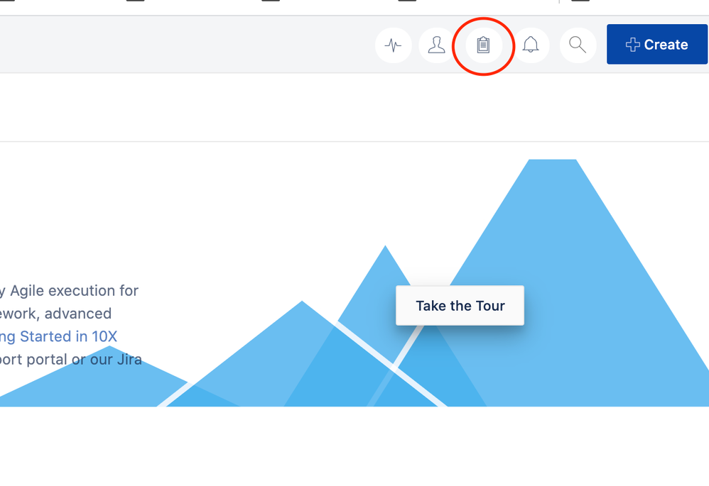
Task: Click the Jira link text
Action: point(130,359)
